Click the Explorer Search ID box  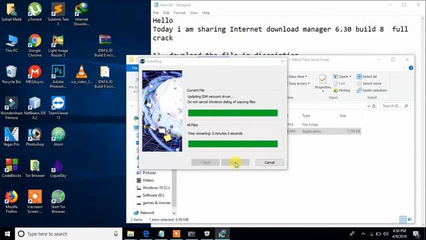coord(395,106)
